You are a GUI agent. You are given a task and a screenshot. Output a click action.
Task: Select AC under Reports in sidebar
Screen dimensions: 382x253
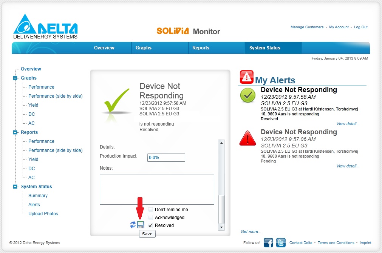point(31,178)
